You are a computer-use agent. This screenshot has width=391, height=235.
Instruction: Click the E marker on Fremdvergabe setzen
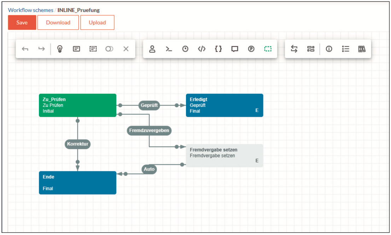click(257, 161)
